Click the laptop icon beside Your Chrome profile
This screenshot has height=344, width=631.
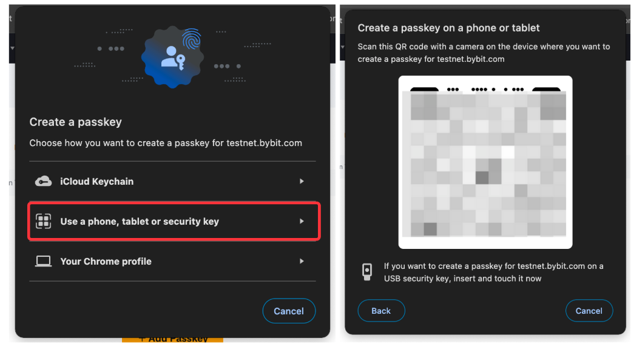coord(43,262)
